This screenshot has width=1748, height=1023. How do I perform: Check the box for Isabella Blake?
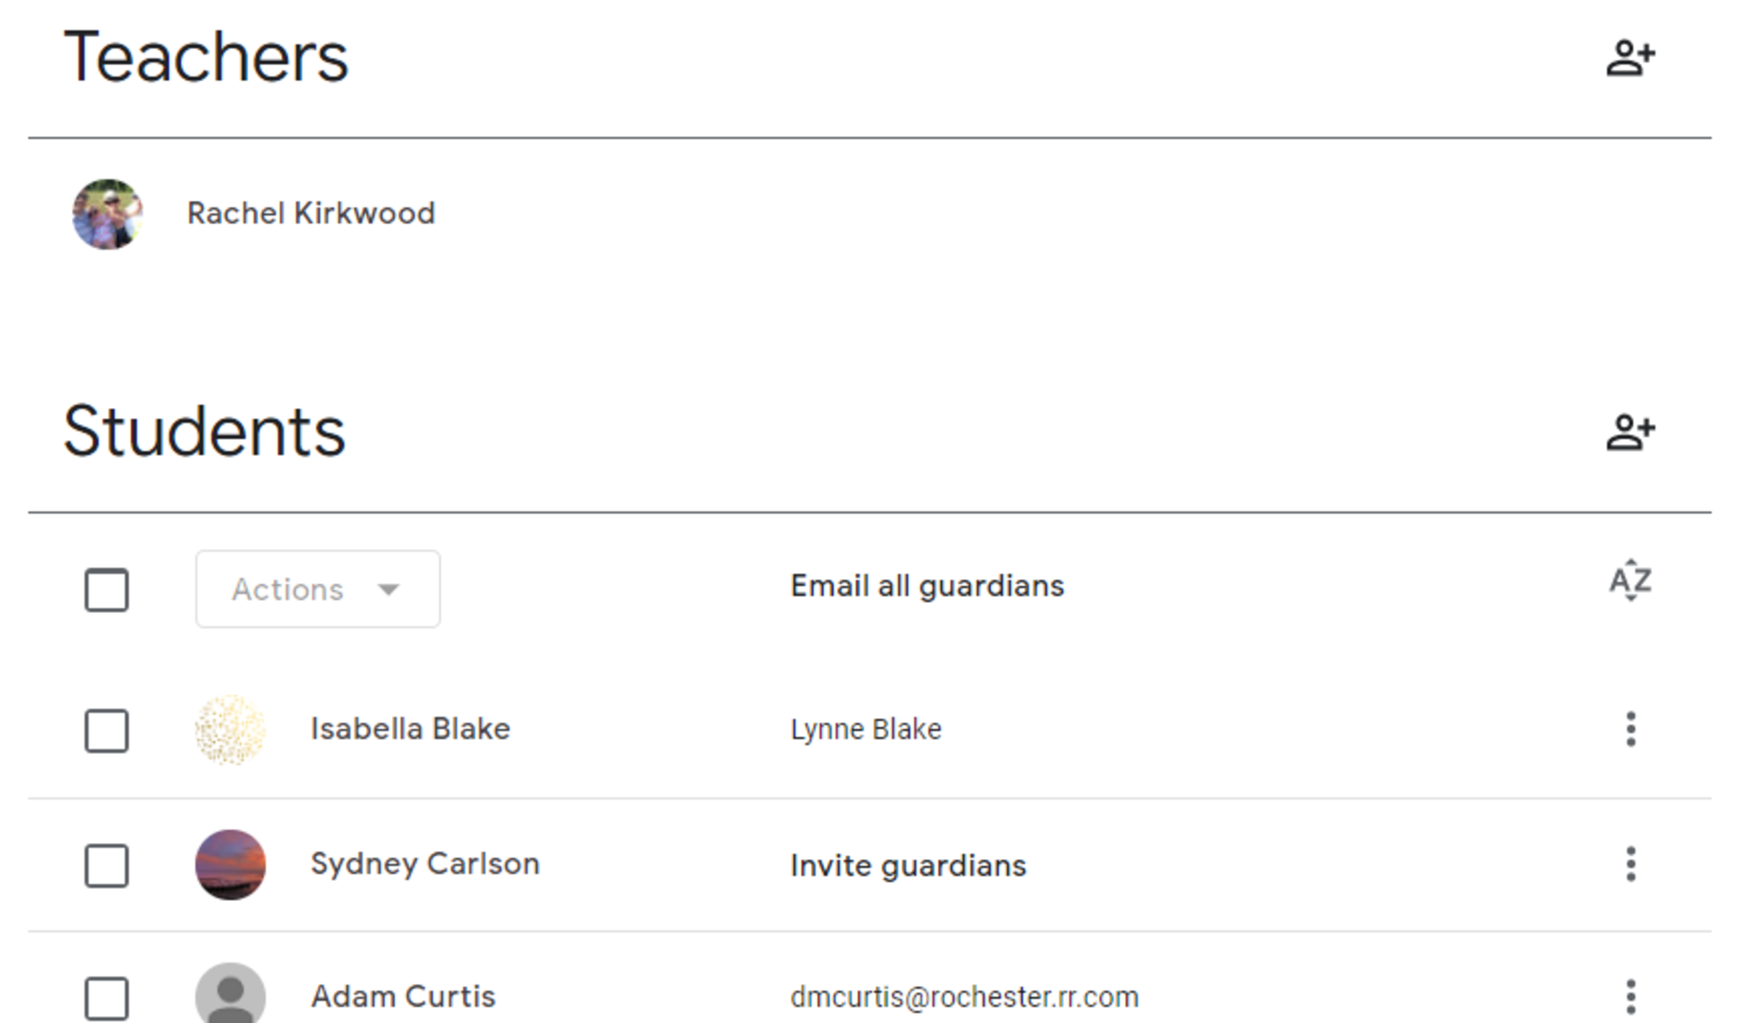click(x=107, y=730)
